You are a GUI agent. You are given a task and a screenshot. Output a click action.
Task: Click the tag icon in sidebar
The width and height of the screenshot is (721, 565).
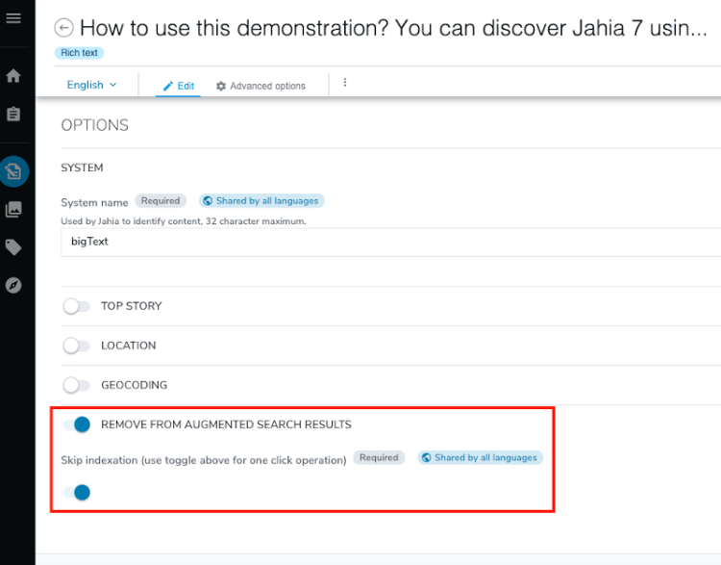[x=13, y=247]
